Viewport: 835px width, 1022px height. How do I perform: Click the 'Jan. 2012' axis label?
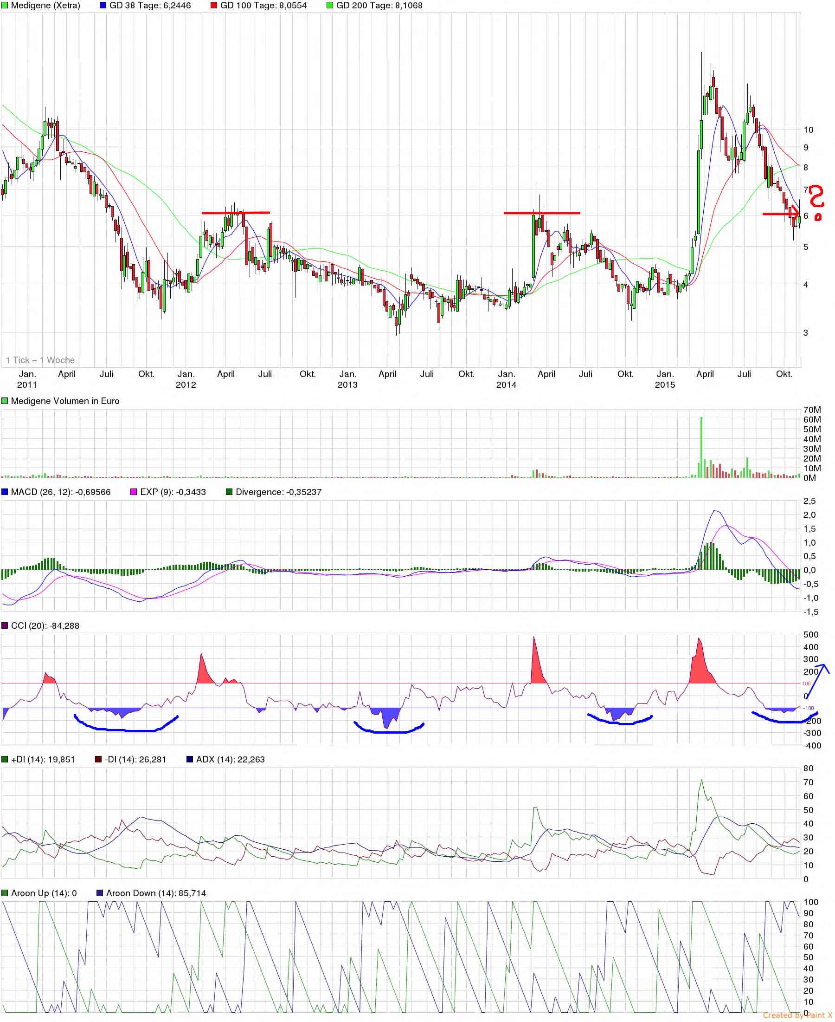click(x=186, y=379)
